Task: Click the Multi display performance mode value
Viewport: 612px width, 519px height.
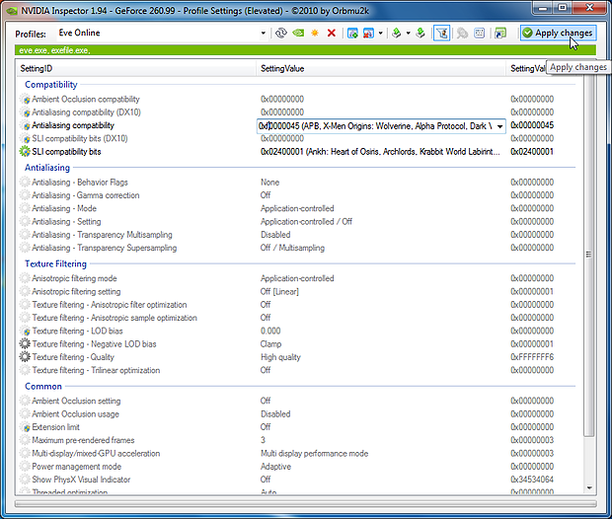Action: 314,454
